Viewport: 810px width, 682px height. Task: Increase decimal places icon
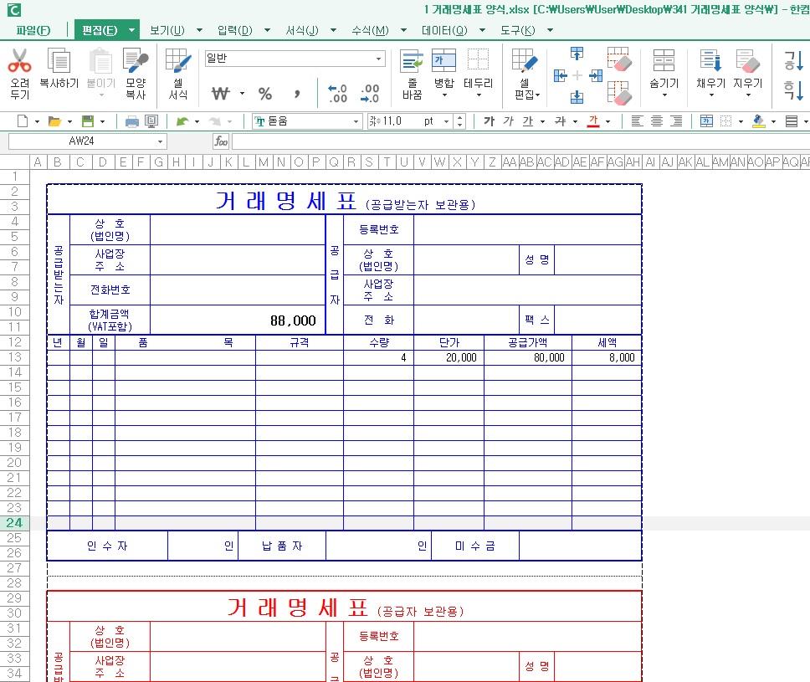coord(338,94)
